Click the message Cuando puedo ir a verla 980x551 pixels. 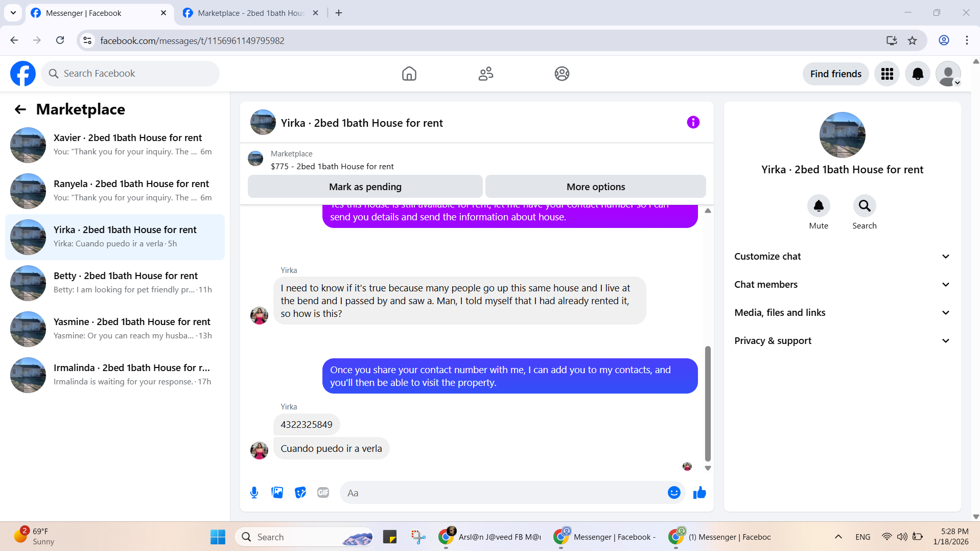pos(331,449)
